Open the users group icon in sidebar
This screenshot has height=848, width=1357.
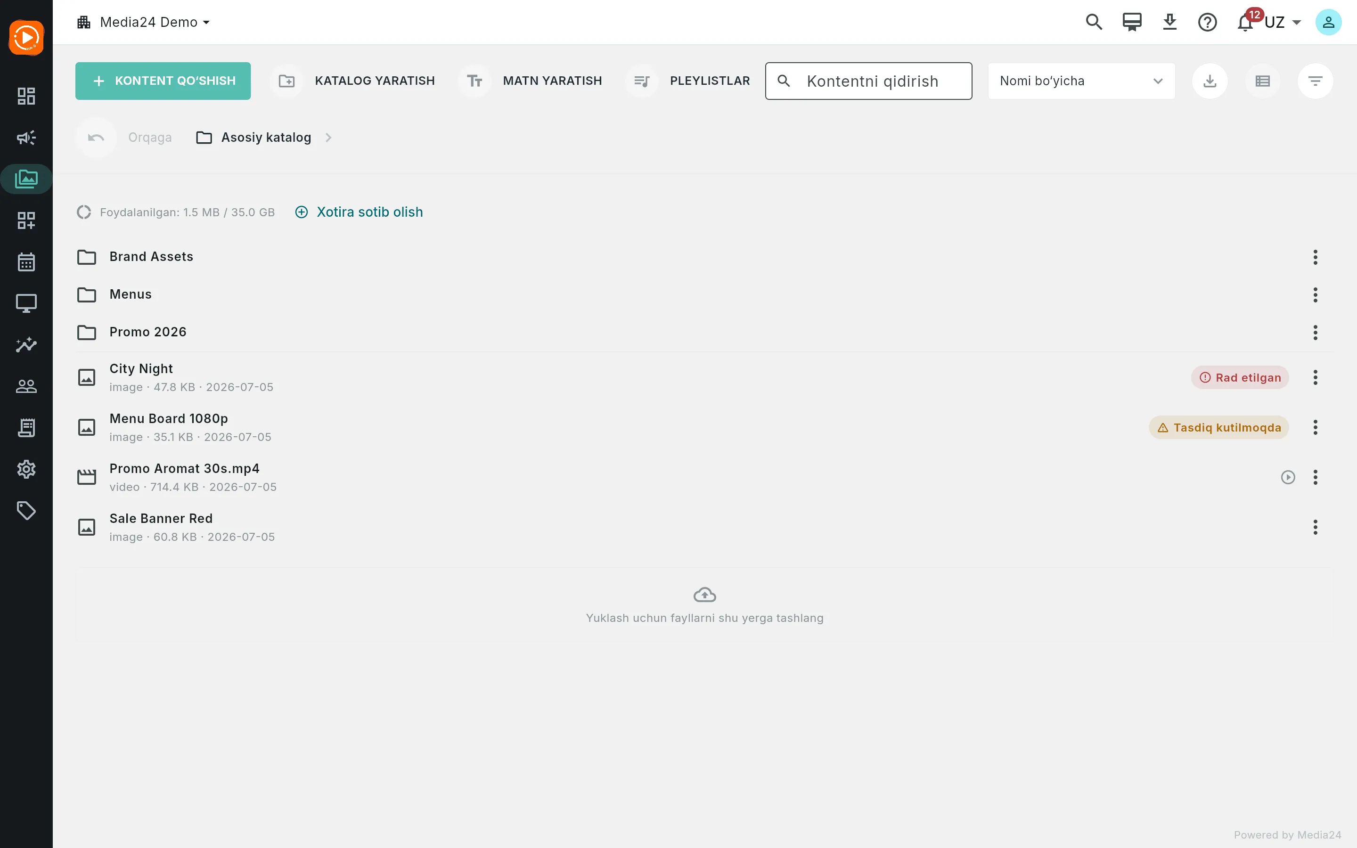coord(26,386)
